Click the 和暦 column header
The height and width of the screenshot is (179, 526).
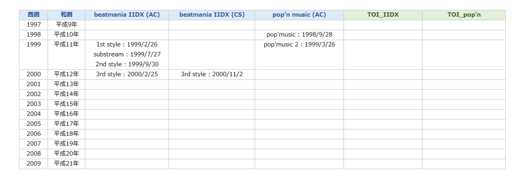(67, 15)
